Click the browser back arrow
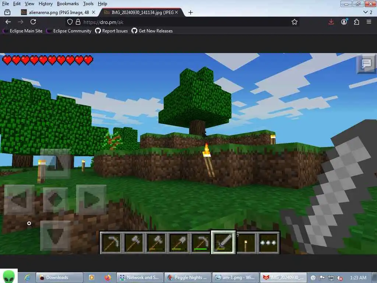Screen dimensions: 377x283 (8, 22)
